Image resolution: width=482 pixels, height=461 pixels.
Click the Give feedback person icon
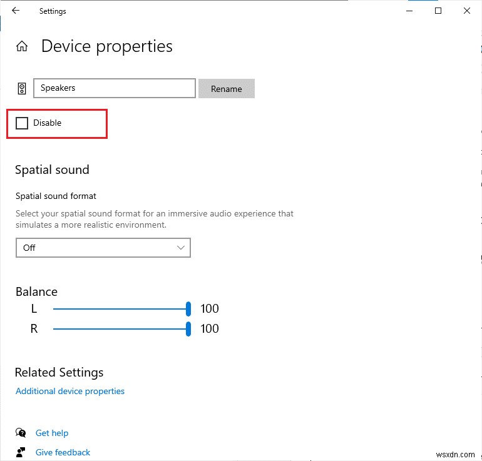tap(21, 452)
